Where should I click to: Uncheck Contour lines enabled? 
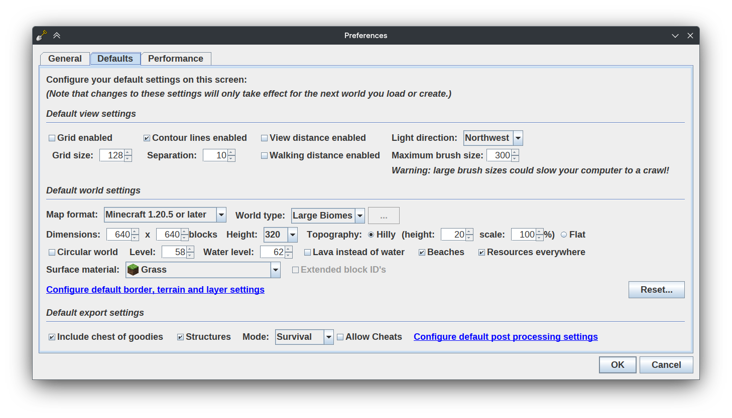(x=147, y=138)
